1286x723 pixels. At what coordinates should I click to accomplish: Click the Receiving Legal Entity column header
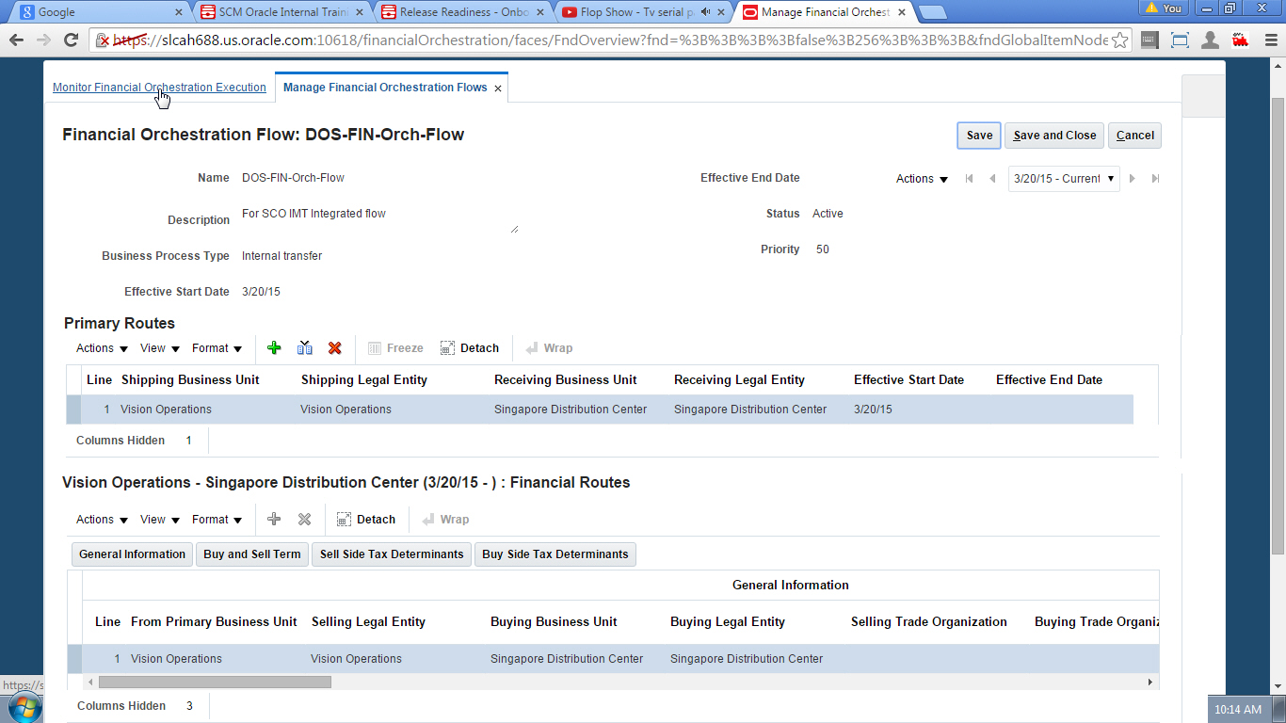(x=739, y=380)
